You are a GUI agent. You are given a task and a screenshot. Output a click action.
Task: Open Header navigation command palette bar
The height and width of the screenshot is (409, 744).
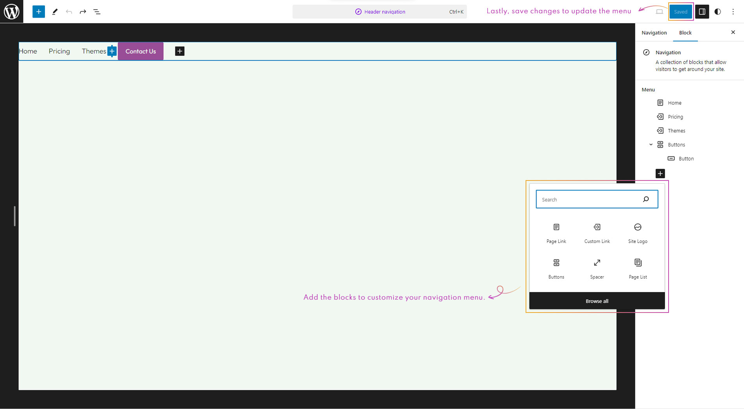379,12
